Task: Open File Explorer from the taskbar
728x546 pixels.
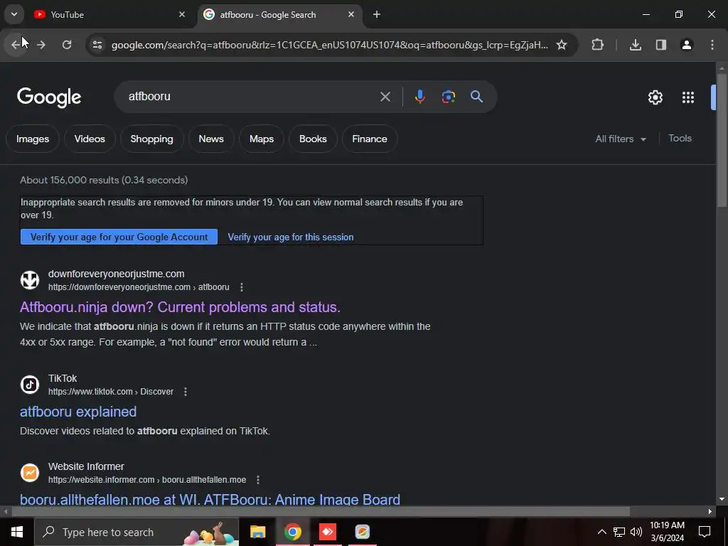Action: click(x=257, y=532)
